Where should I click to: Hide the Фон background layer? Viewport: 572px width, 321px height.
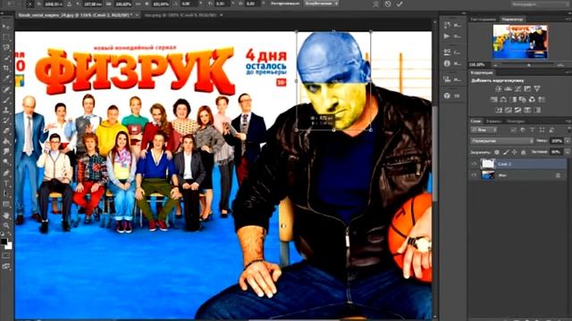point(474,176)
